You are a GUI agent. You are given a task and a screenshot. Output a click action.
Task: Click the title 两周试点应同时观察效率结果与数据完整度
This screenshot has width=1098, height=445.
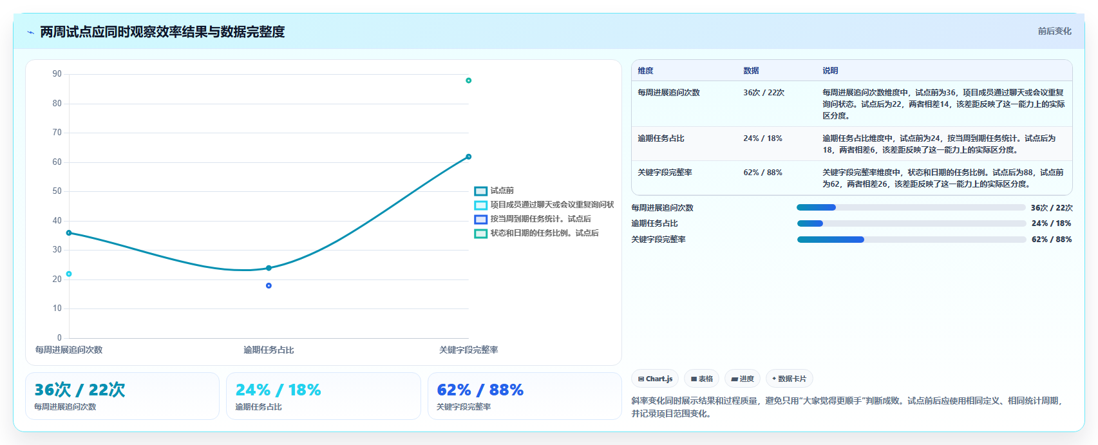pos(162,32)
